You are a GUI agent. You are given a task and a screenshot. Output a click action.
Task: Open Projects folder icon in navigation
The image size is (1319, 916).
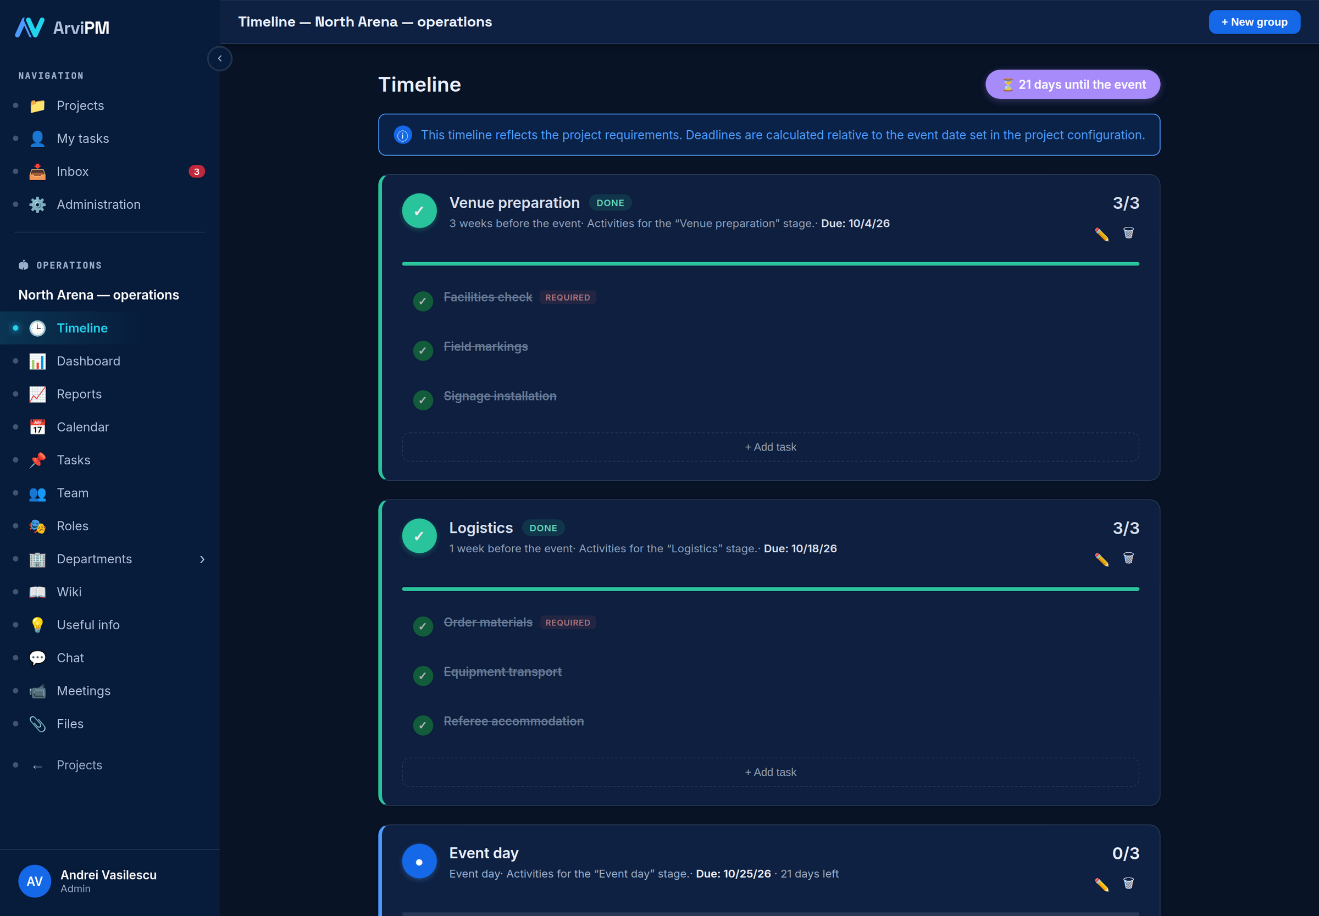[37, 106]
